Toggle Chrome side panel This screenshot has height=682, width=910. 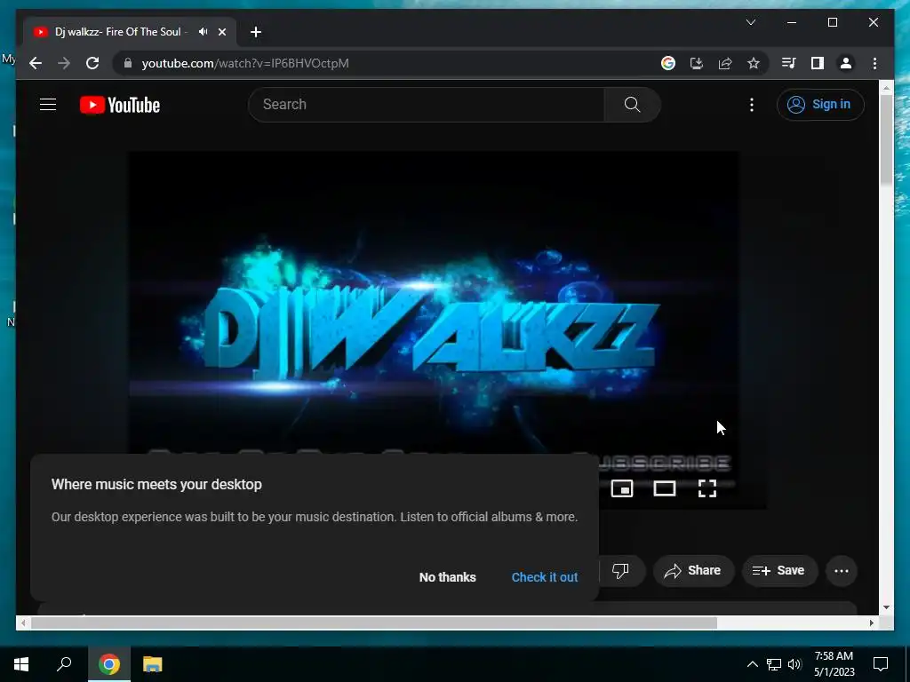pos(818,63)
